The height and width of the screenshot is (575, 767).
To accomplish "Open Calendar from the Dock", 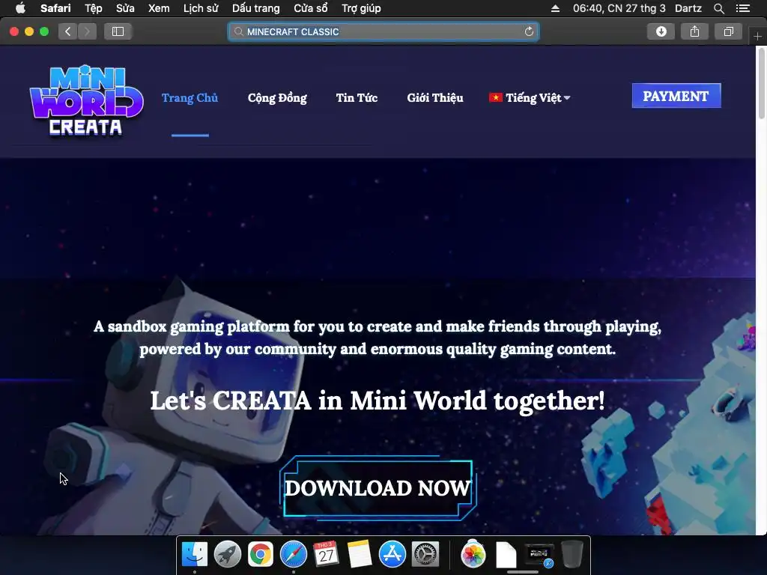I will coord(327,555).
